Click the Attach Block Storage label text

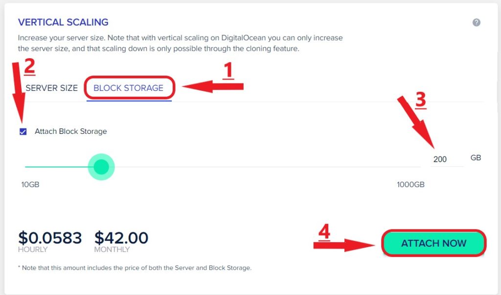tap(70, 131)
